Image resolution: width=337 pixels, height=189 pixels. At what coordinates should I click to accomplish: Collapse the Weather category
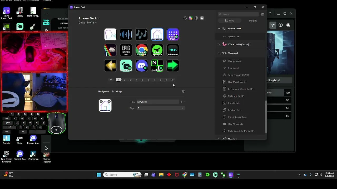219,139
